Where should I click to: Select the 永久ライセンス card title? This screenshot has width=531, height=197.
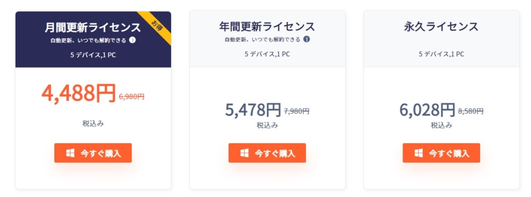441,26
